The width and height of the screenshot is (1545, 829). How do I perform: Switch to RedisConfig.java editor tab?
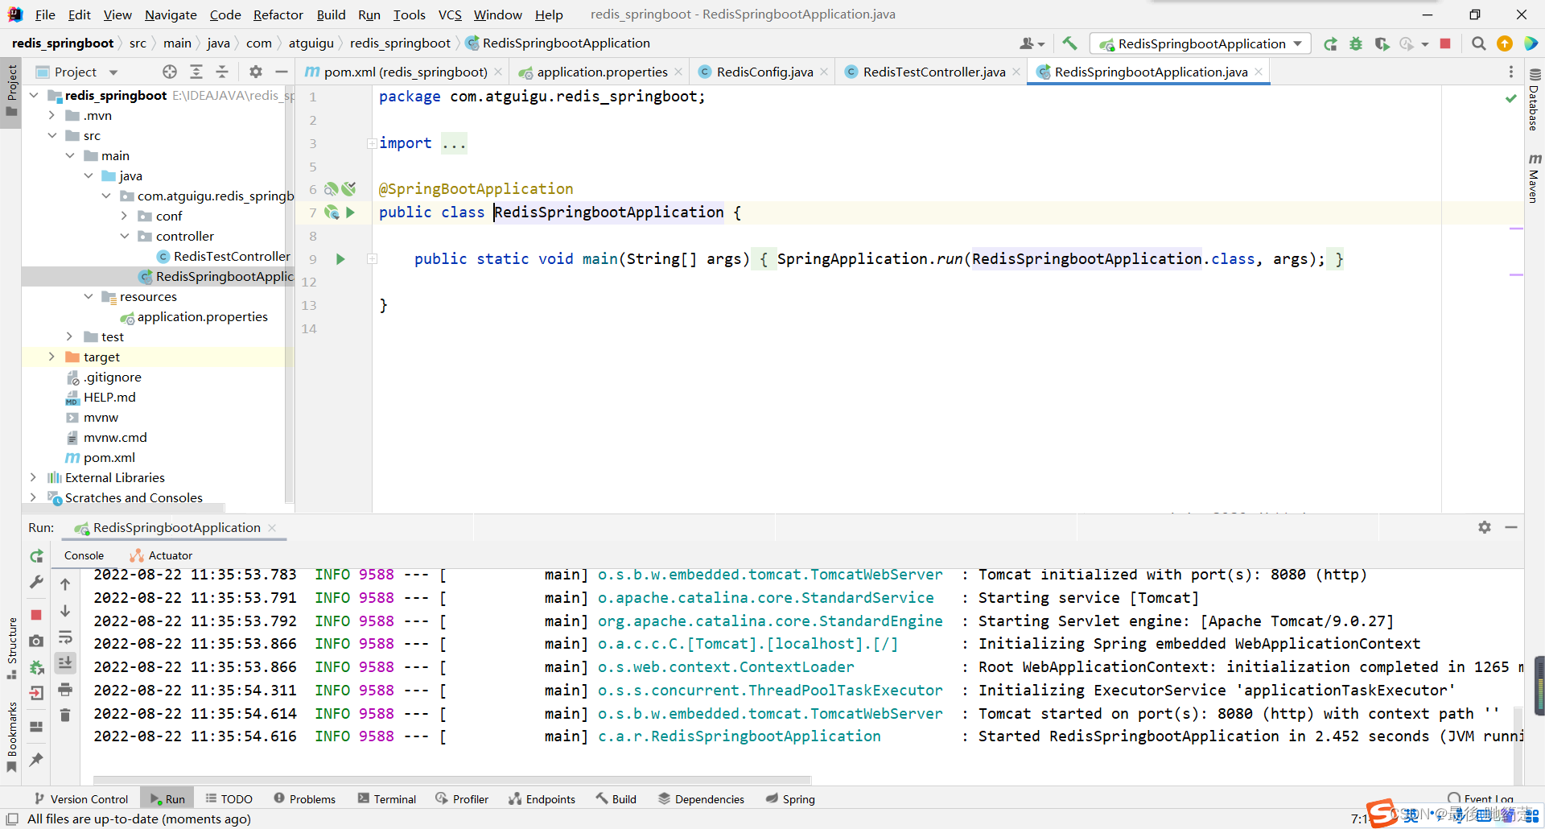(763, 72)
